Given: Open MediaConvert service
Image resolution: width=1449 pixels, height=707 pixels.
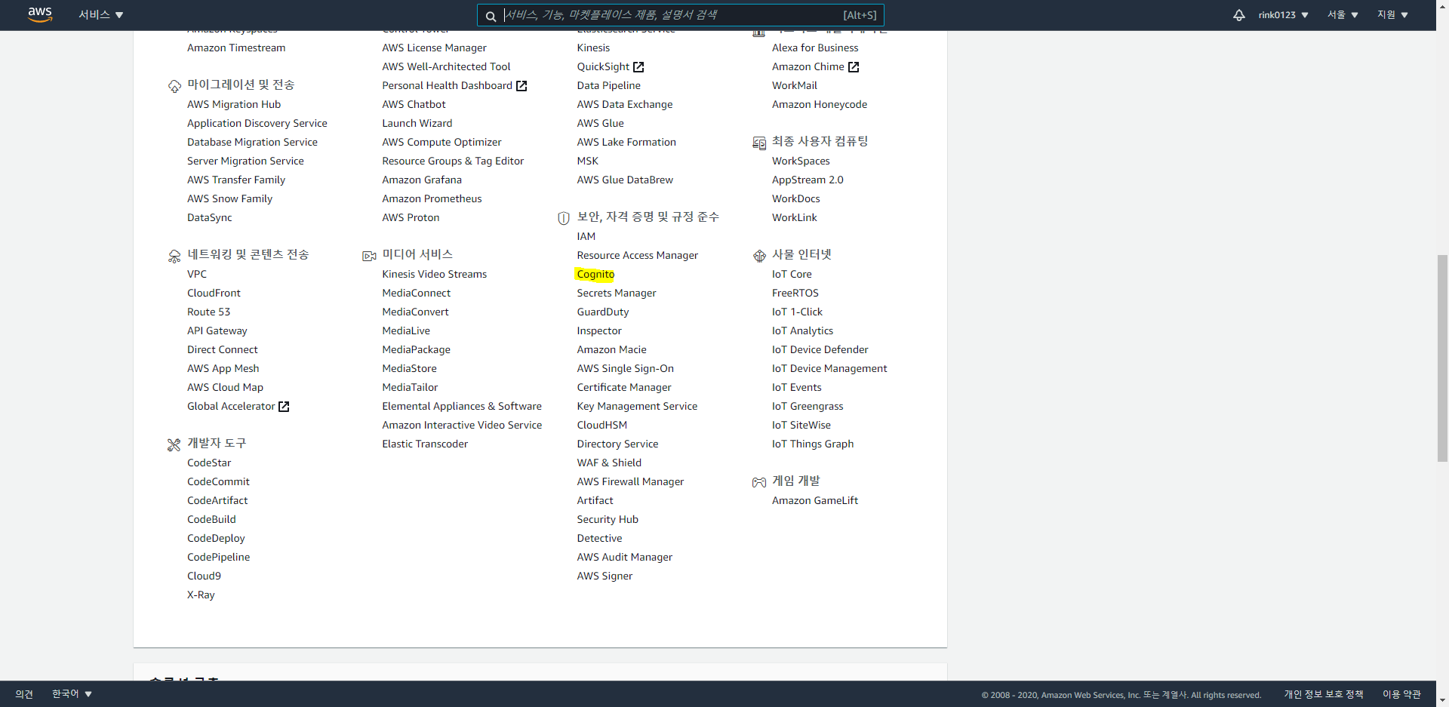Looking at the screenshot, I should (416, 312).
